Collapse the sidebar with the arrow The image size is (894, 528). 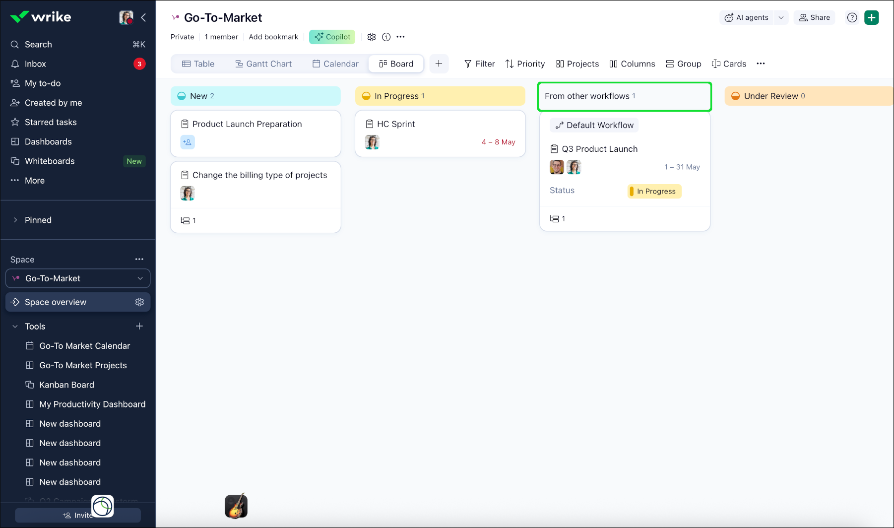[x=143, y=17]
